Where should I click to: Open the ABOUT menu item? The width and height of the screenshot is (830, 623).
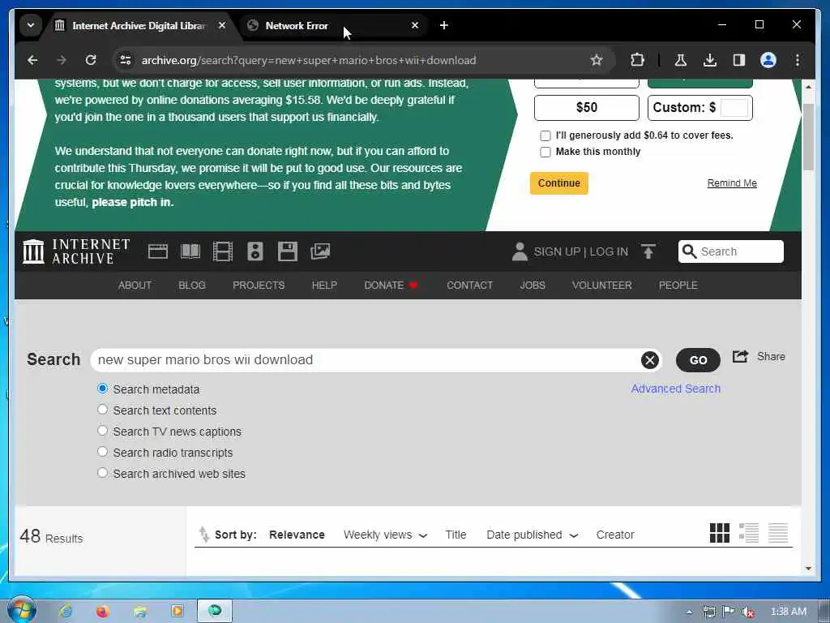[x=135, y=286]
